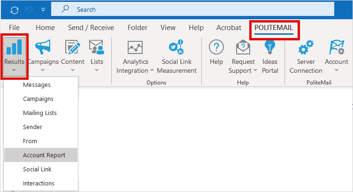Click the Help question mark icon
Screen dimensions: 353x192
click(x=216, y=47)
